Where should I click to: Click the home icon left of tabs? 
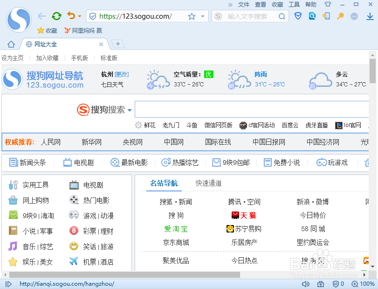11,44
